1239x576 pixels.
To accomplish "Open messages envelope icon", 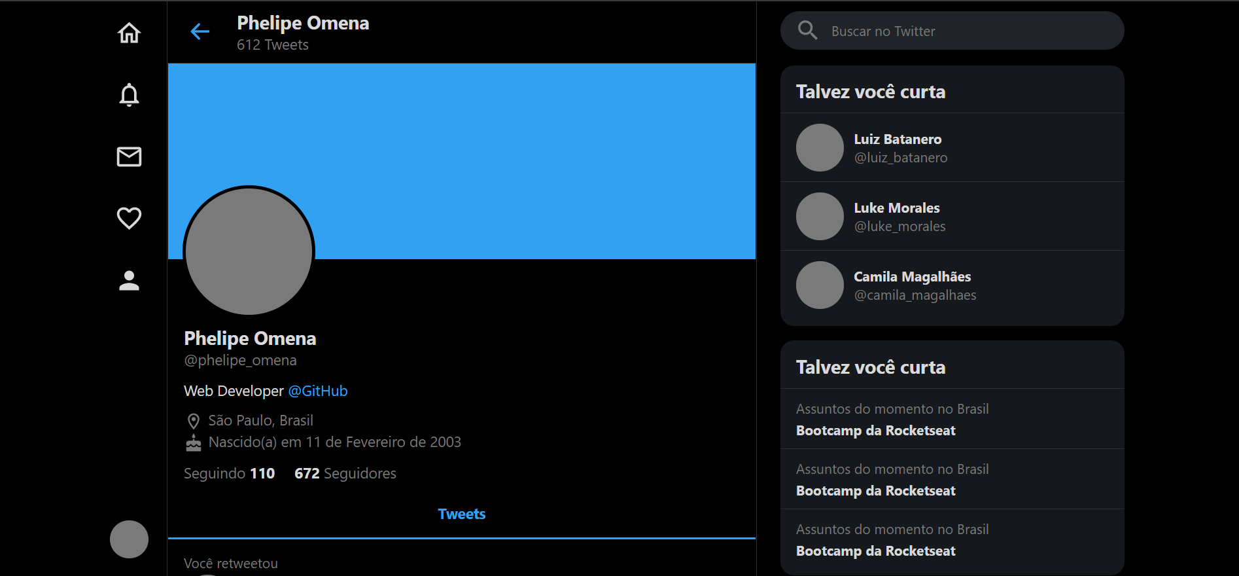I will (x=129, y=156).
